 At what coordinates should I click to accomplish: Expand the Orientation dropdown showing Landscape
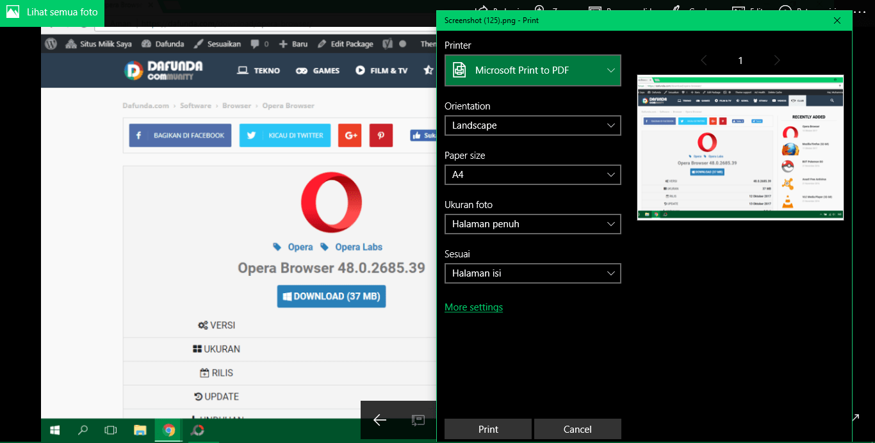532,125
